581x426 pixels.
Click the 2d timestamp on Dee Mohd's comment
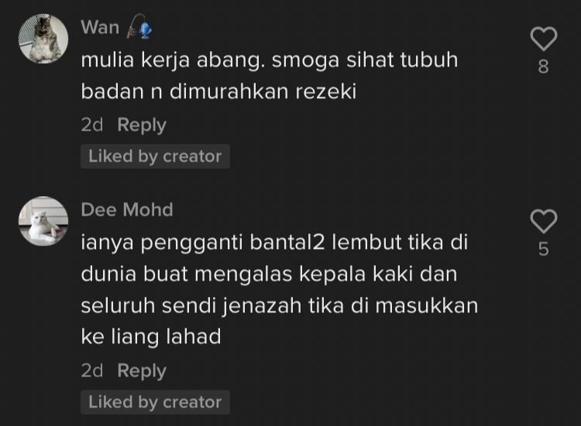(x=92, y=370)
